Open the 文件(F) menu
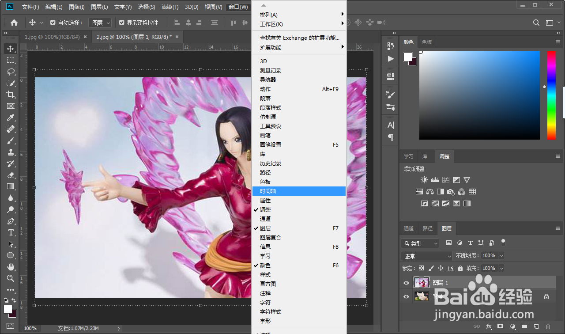Viewport: 565px width, 334px height. click(x=30, y=7)
